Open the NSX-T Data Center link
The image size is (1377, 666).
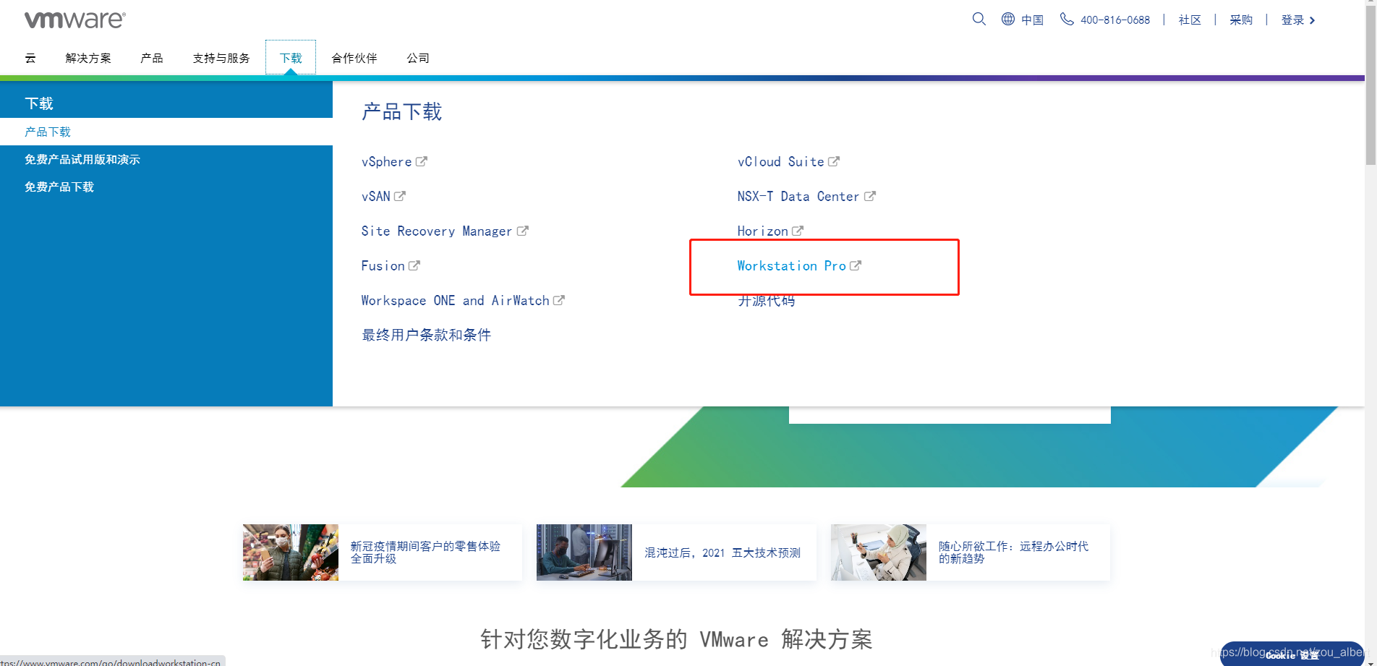[798, 197]
